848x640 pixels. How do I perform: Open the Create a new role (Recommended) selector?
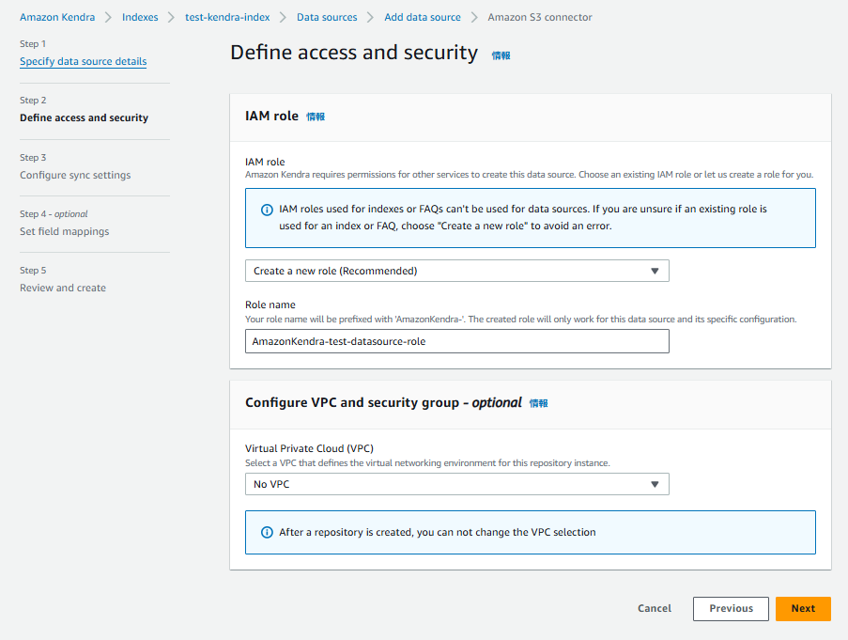[457, 271]
